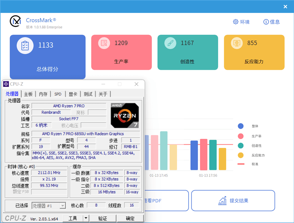
Task: Click the 生产率 productivity icon
Action: [x=104, y=43]
